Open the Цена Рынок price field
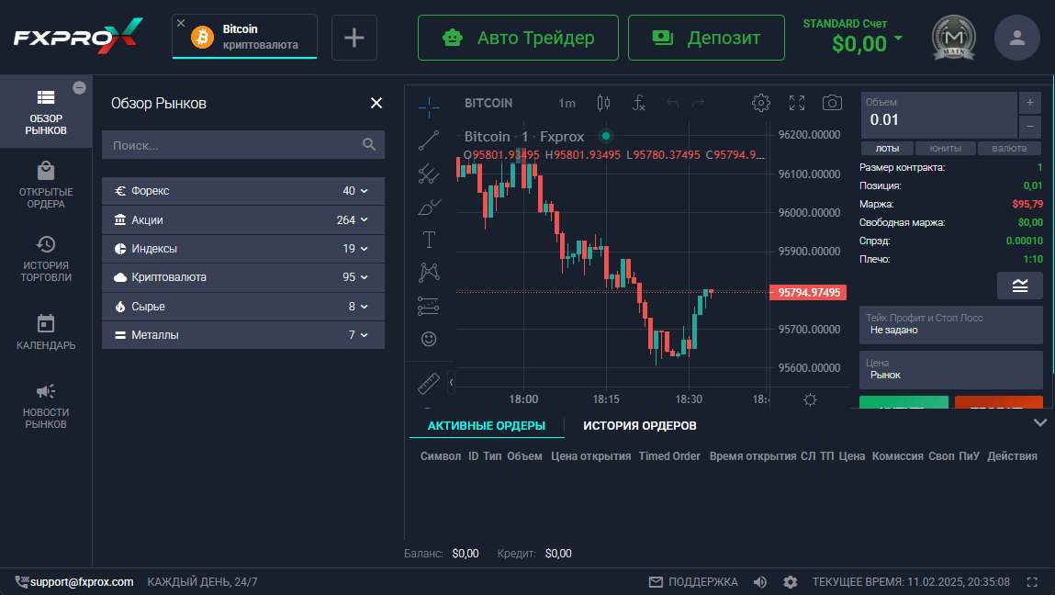Image resolution: width=1055 pixels, height=595 pixels. (x=950, y=369)
